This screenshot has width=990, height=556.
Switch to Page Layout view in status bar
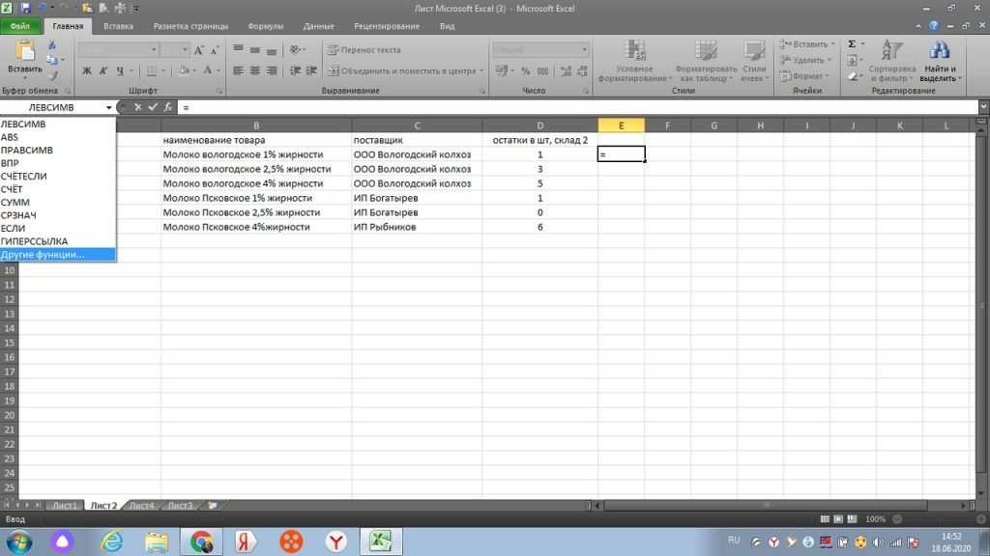point(838,519)
